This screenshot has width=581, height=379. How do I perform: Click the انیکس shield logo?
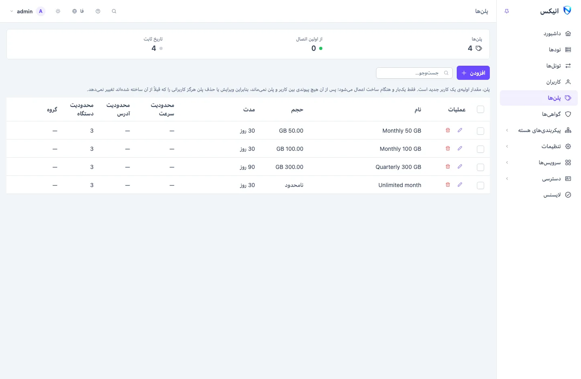coord(567,10)
